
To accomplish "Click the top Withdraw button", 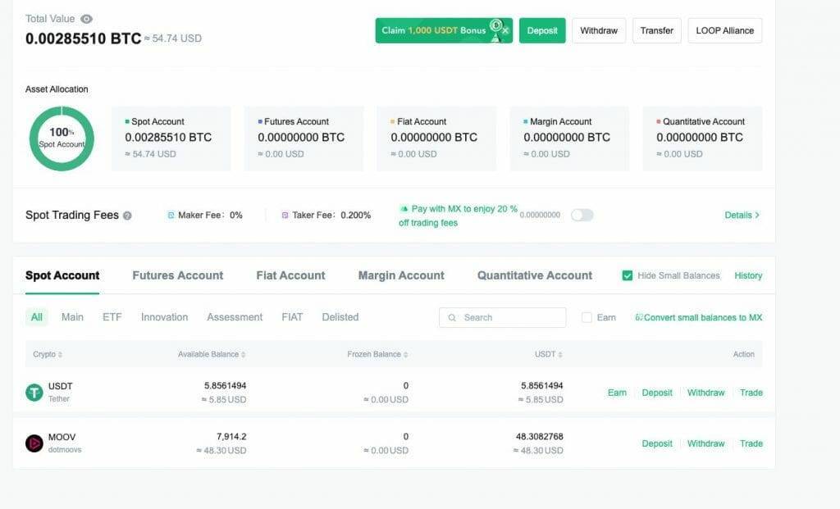I will tap(599, 30).
